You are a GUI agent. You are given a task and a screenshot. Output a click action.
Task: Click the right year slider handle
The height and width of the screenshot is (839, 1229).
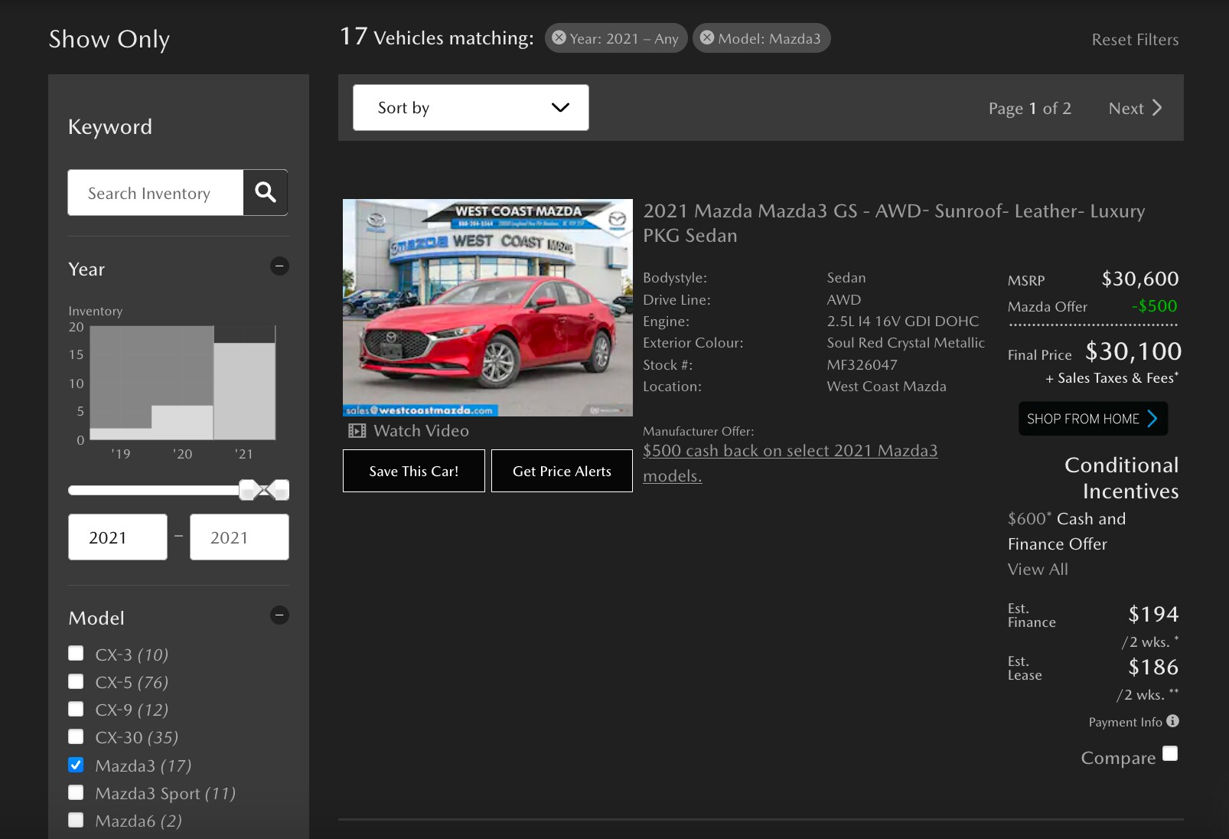[281, 490]
